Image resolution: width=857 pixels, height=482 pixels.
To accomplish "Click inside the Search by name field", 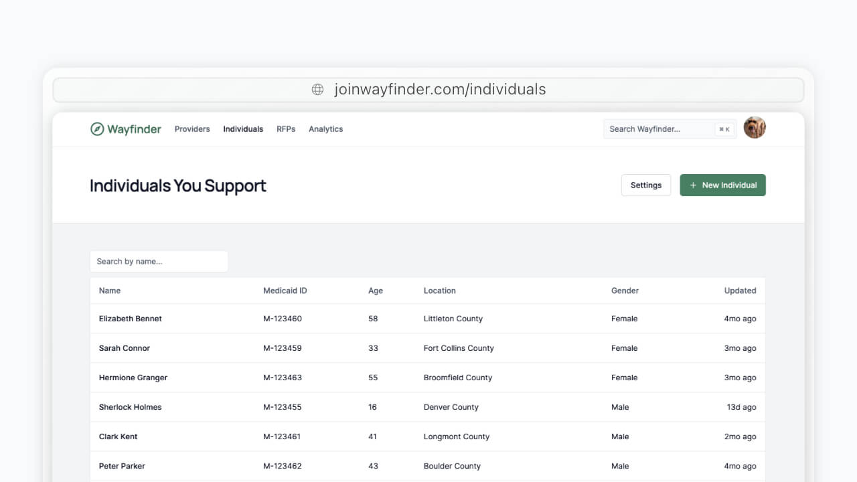I will click(159, 261).
